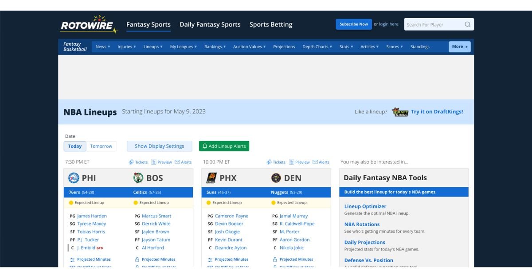
Task: Click the search magnifying glass icon
Action: point(468,24)
